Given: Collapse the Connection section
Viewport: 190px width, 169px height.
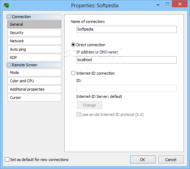Looking at the screenshot, I should [x=9, y=17].
